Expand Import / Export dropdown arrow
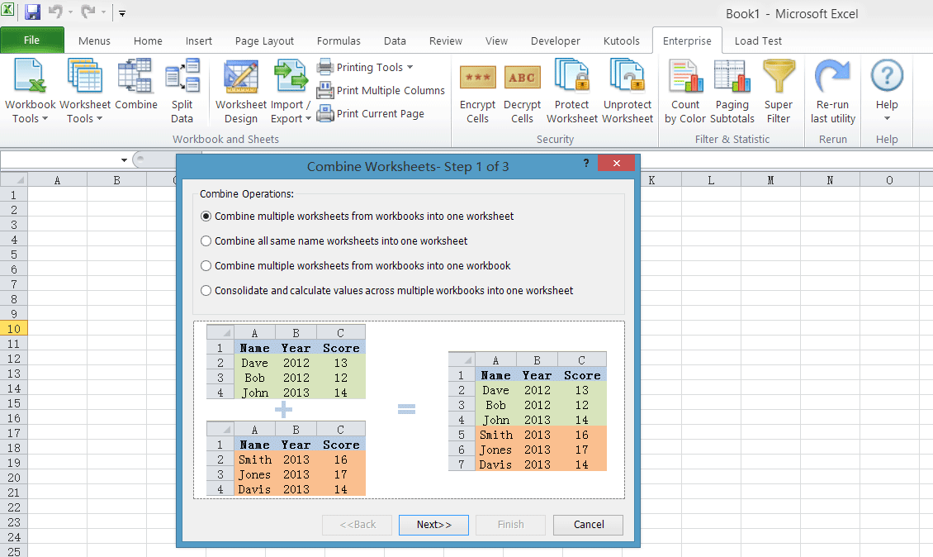The image size is (933, 557). tap(308, 118)
